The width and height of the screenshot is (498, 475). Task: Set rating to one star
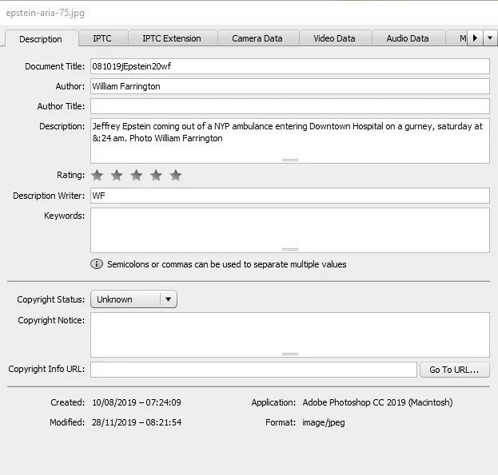click(x=98, y=175)
